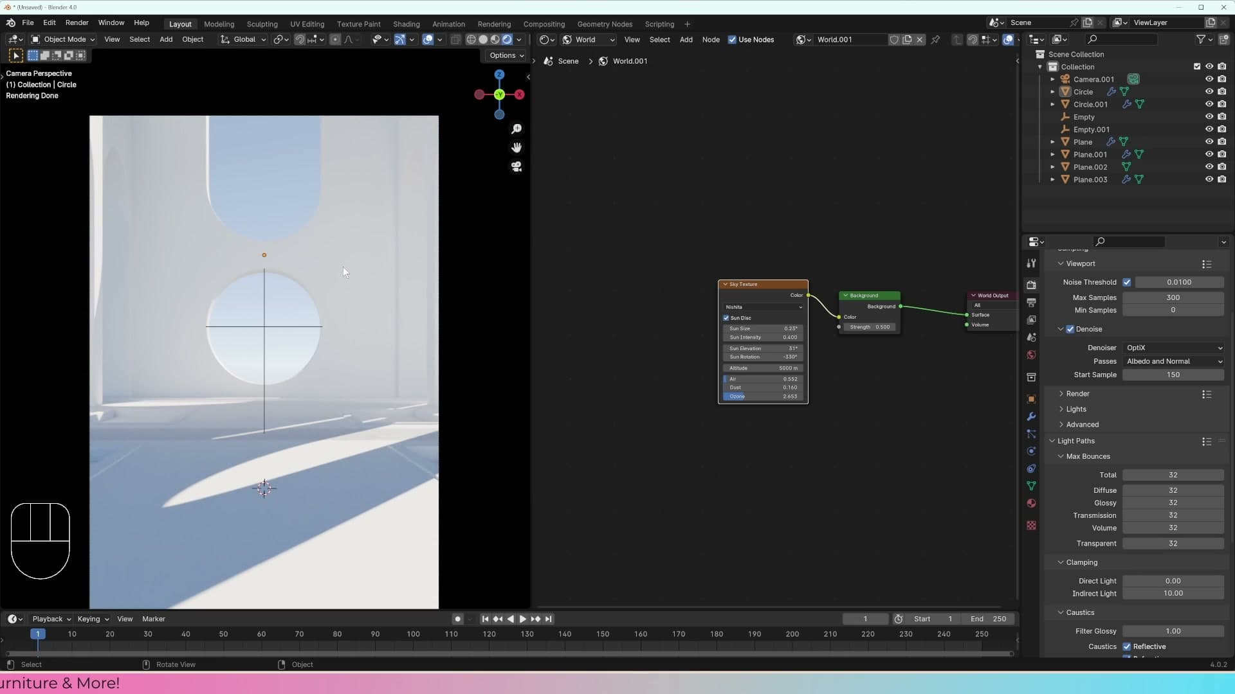The image size is (1235, 694).
Task: Open the Object properties tab
Action: [x=1031, y=399]
